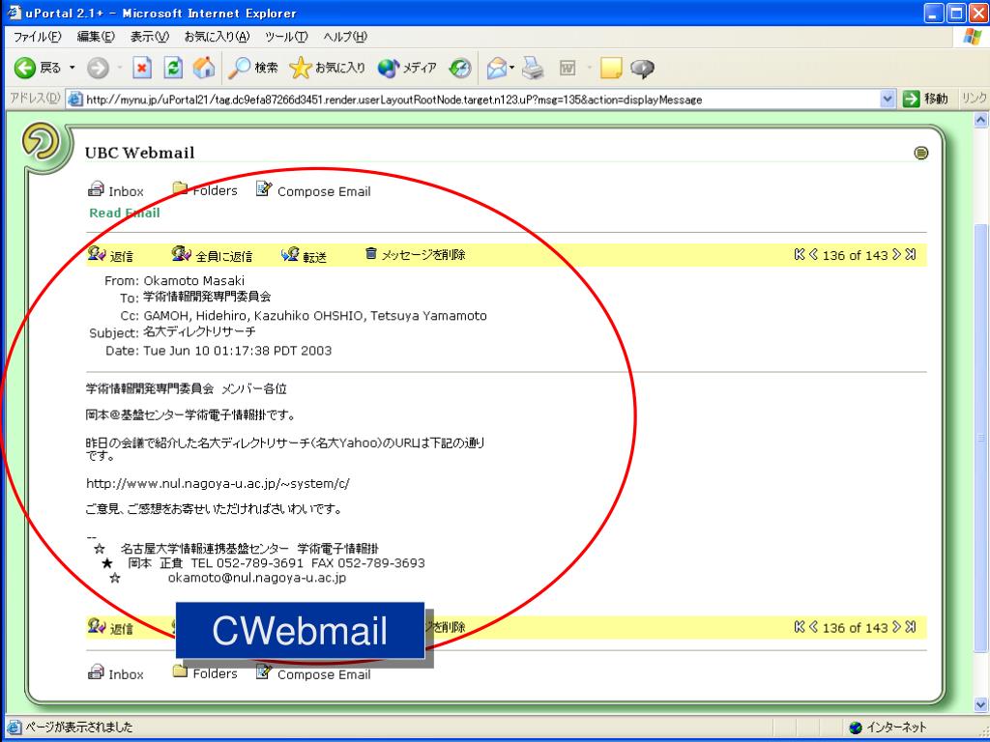Click top Reply All (全員に返信) button

tap(212, 255)
